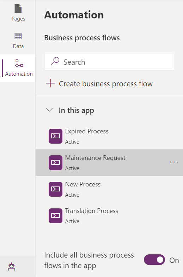Switch to the Data tab label
Image resolution: width=183 pixels, height=277 pixels.
tap(18, 46)
